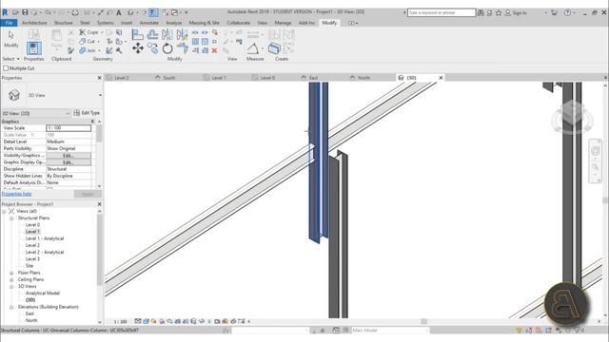Switch to the North view tab
The image size is (609, 342).
click(363, 78)
